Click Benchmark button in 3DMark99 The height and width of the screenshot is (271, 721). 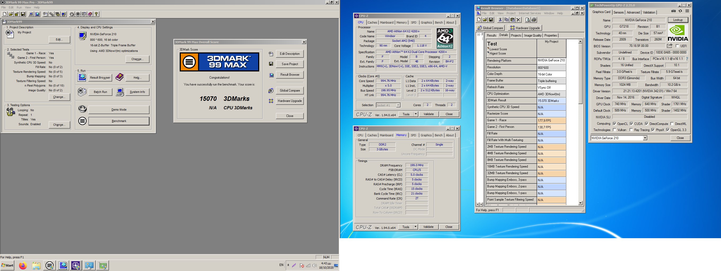point(119,121)
